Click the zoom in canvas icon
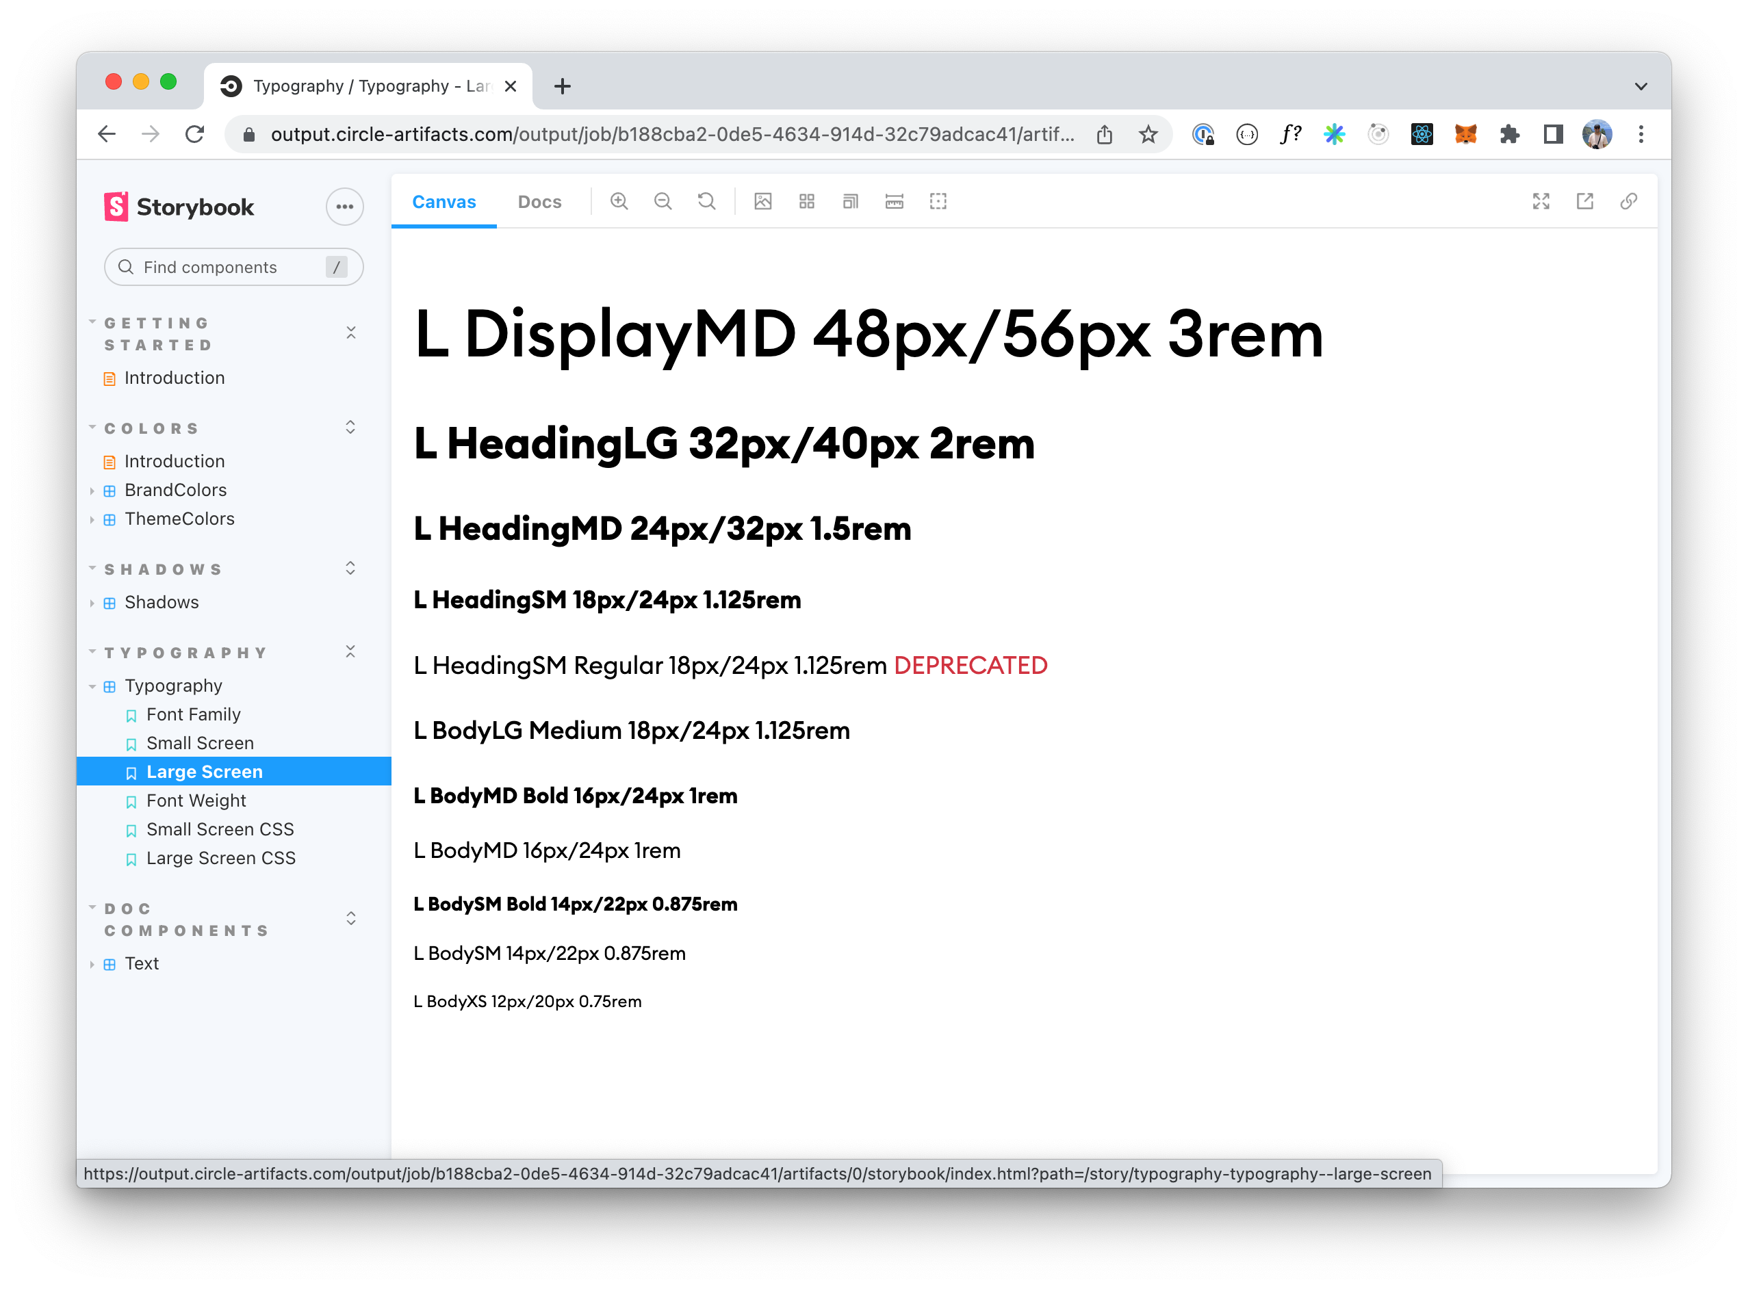The width and height of the screenshot is (1748, 1289). [619, 201]
